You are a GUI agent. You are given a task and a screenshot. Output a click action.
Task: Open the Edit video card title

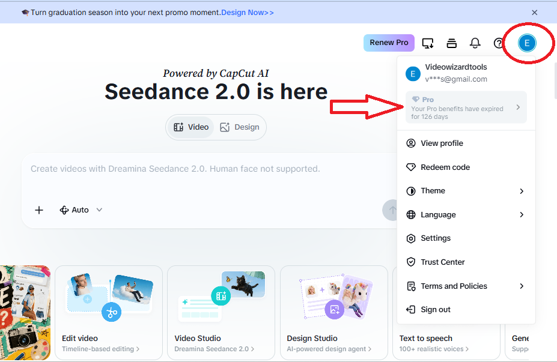pos(79,338)
